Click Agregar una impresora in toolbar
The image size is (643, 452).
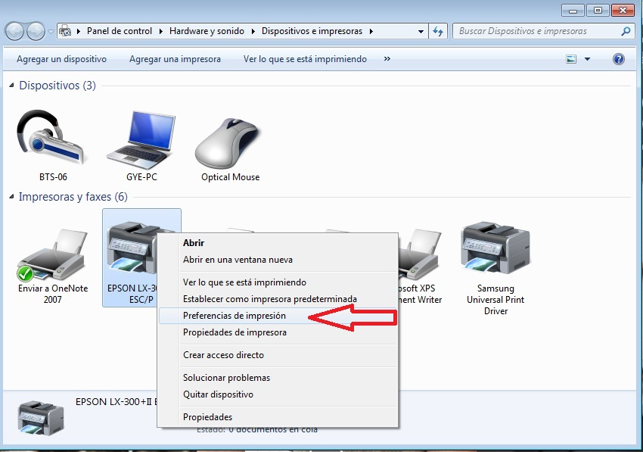(175, 59)
